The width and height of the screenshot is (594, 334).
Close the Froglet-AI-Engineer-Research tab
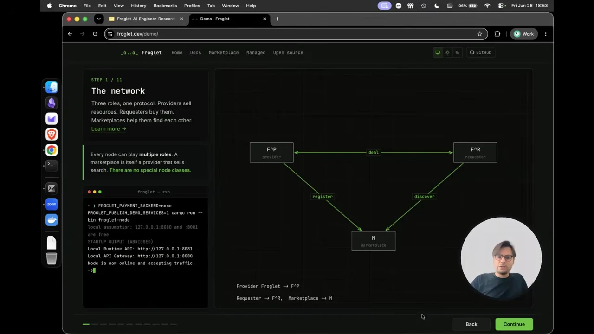tap(181, 19)
